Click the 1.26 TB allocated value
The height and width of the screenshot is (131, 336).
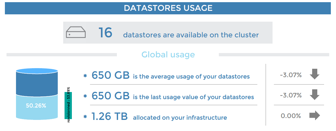point(110,116)
